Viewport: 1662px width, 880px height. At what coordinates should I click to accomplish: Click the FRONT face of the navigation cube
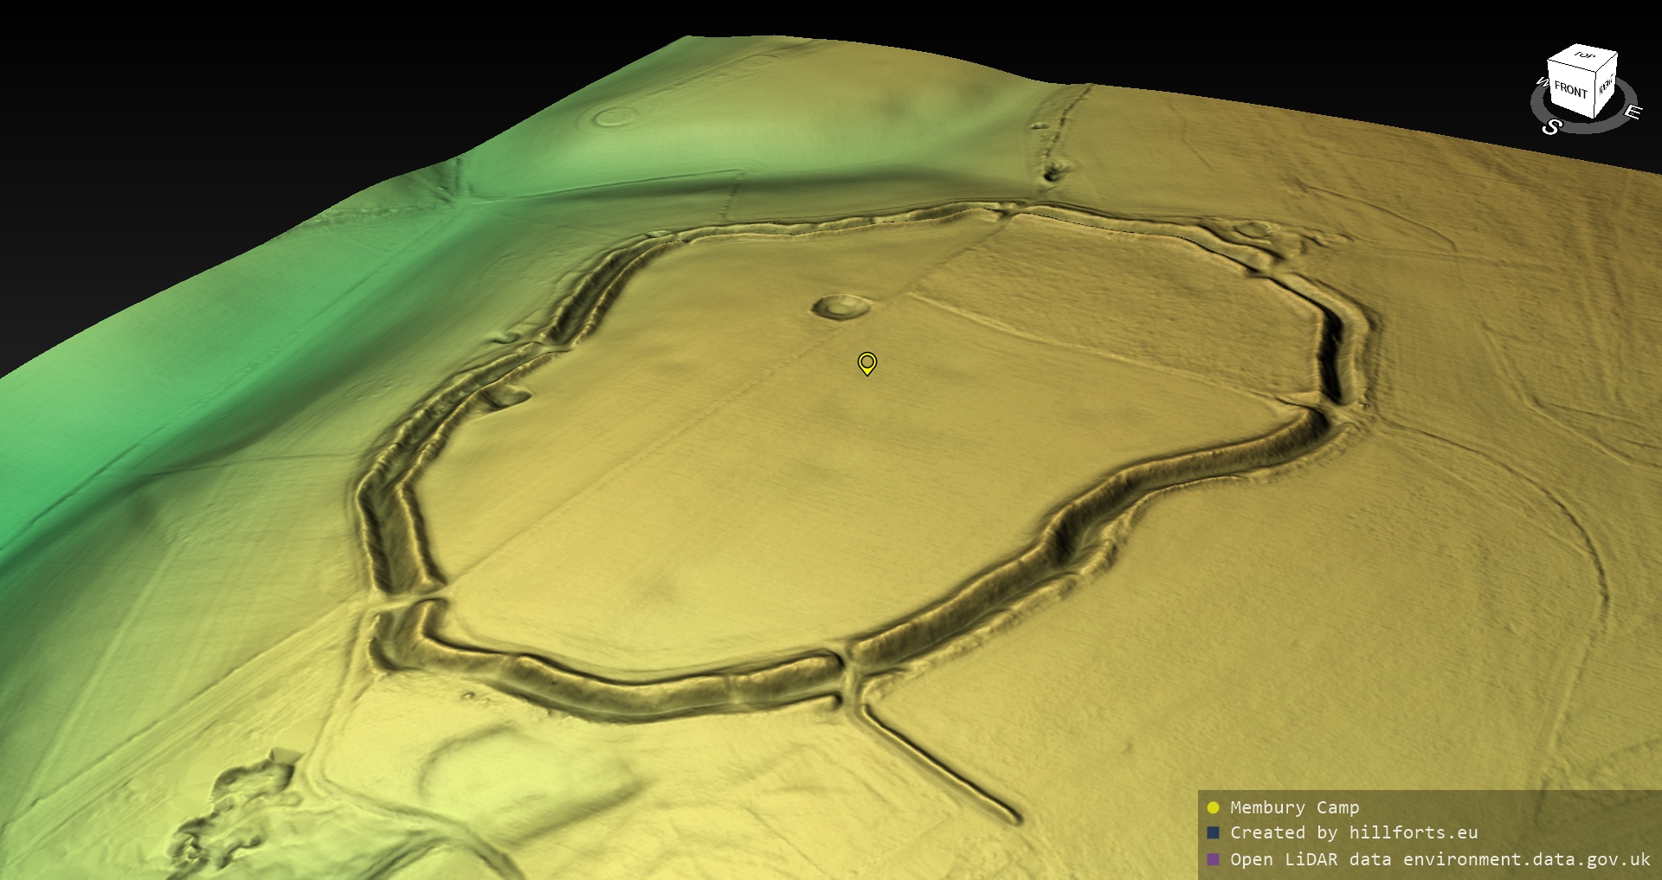tap(1569, 89)
